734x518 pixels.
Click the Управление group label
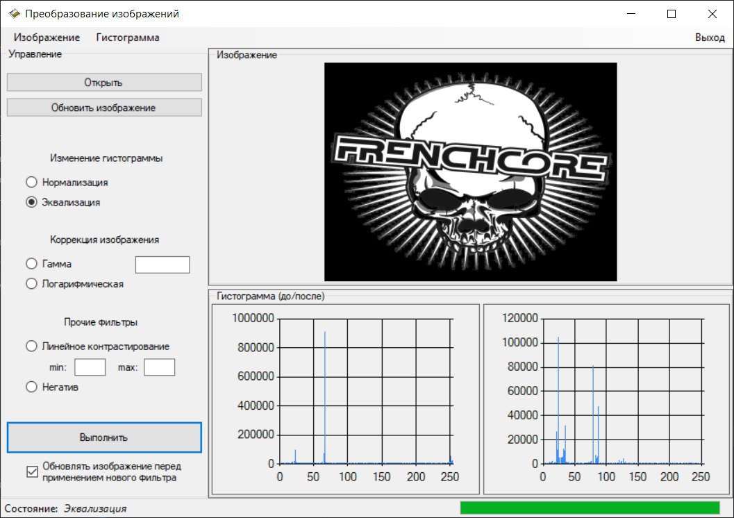35,53
